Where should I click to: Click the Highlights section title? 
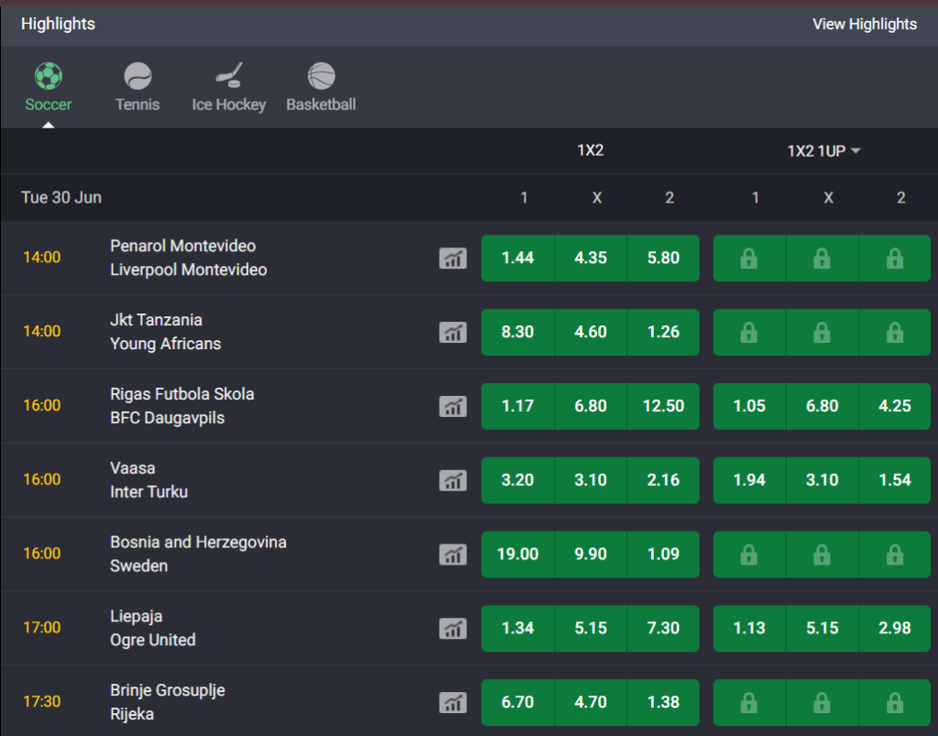click(58, 24)
